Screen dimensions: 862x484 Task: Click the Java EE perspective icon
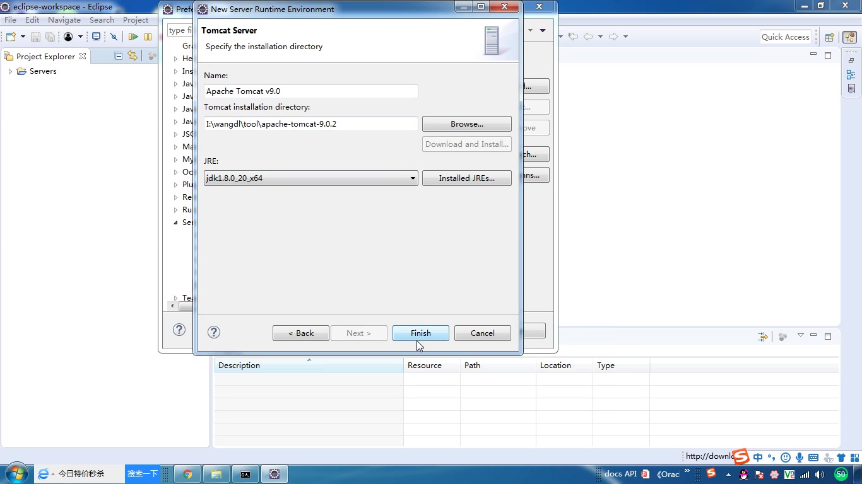849,37
